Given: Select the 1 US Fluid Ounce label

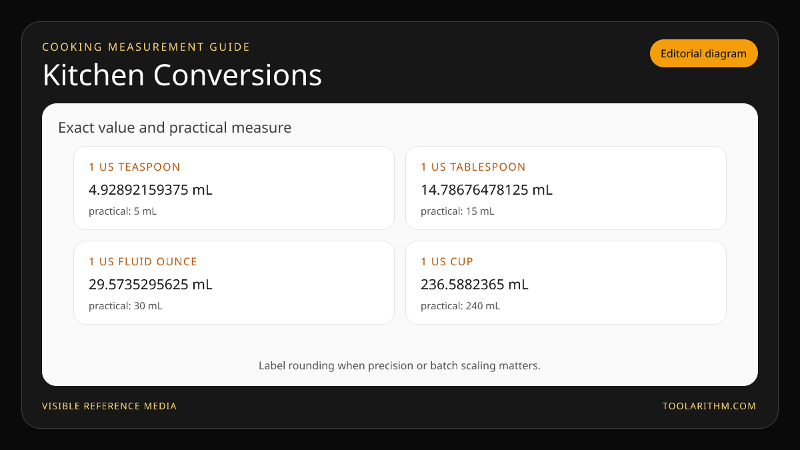Looking at the screenshot, I should (143, 261).
